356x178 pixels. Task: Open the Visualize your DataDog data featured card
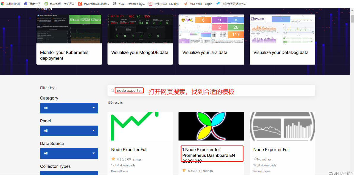pos(282,40)
